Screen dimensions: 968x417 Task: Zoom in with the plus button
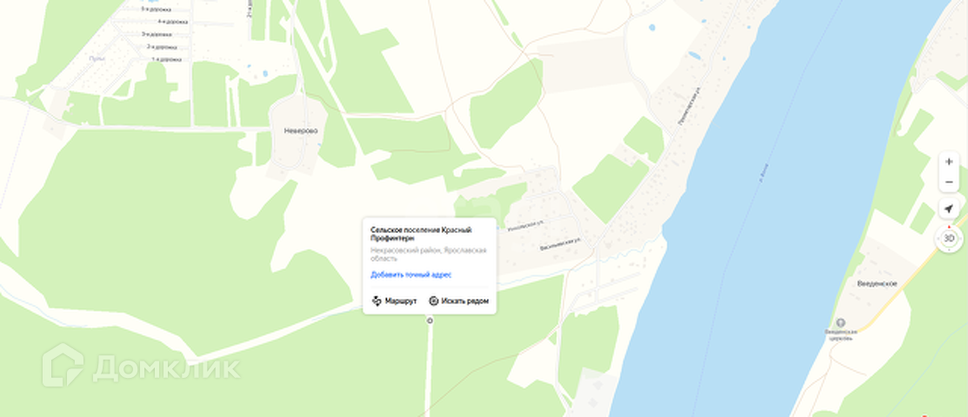[x=949, y=162]
